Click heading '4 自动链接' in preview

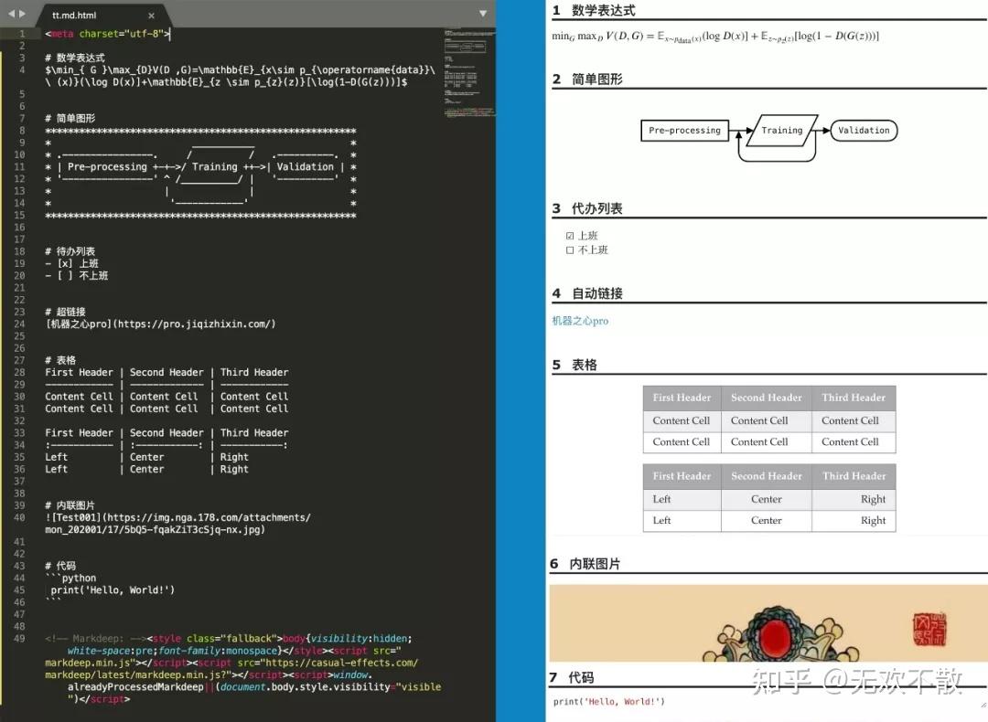pos(587,293)
